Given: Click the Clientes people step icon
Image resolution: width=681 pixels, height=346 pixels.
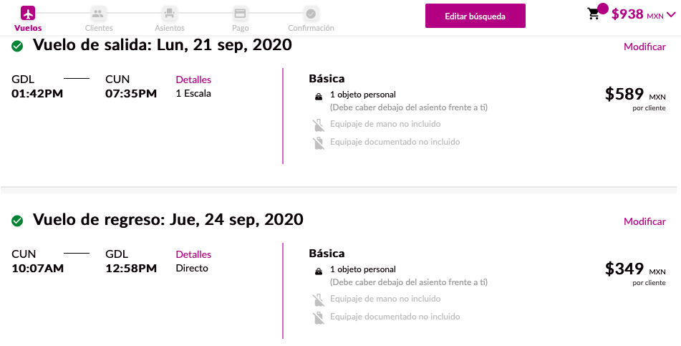Looking at the screenshot, I should [98, 13].
